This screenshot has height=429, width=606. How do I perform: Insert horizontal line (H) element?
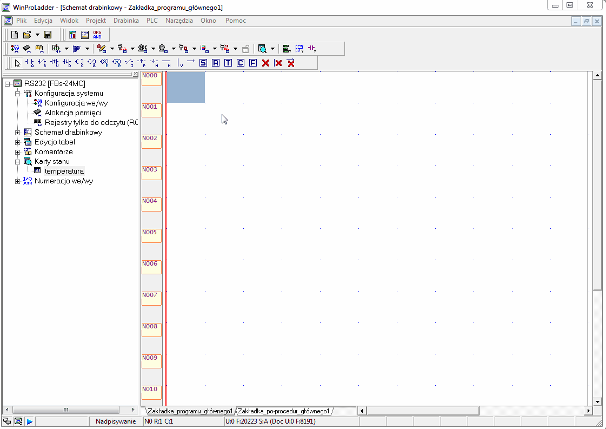(167, 63)
